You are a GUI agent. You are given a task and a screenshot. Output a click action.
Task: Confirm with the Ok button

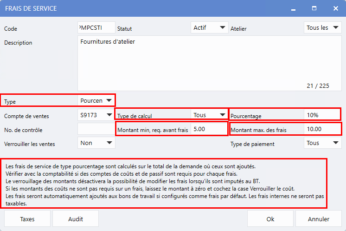(270, 219)
